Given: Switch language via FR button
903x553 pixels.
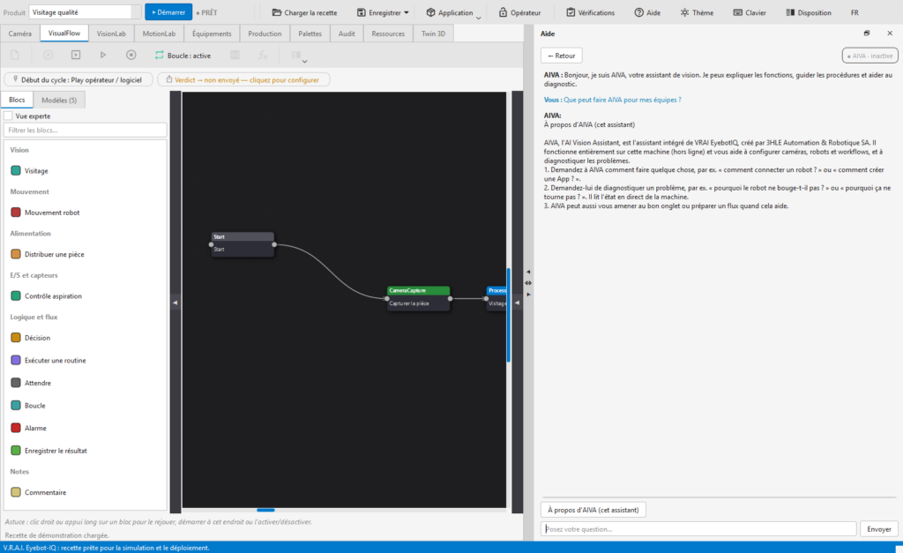Looking at the screenshot, I should [x=854, y=12].
